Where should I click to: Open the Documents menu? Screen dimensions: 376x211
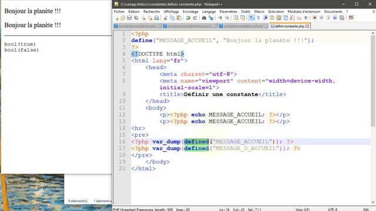point(333,12)
